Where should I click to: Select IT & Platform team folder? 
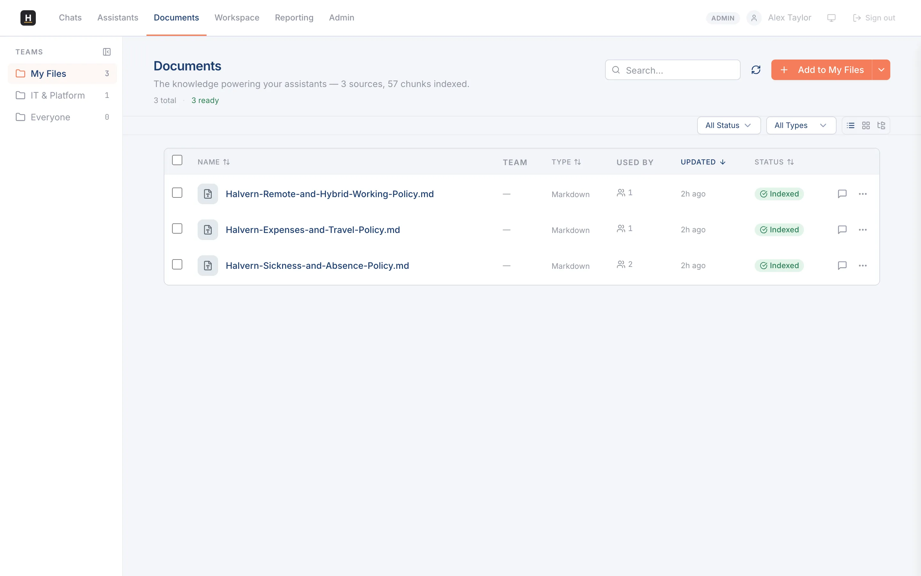pos(62,95)
